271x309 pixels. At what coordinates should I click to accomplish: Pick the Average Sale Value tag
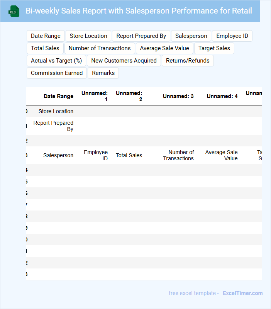(164, 48)
